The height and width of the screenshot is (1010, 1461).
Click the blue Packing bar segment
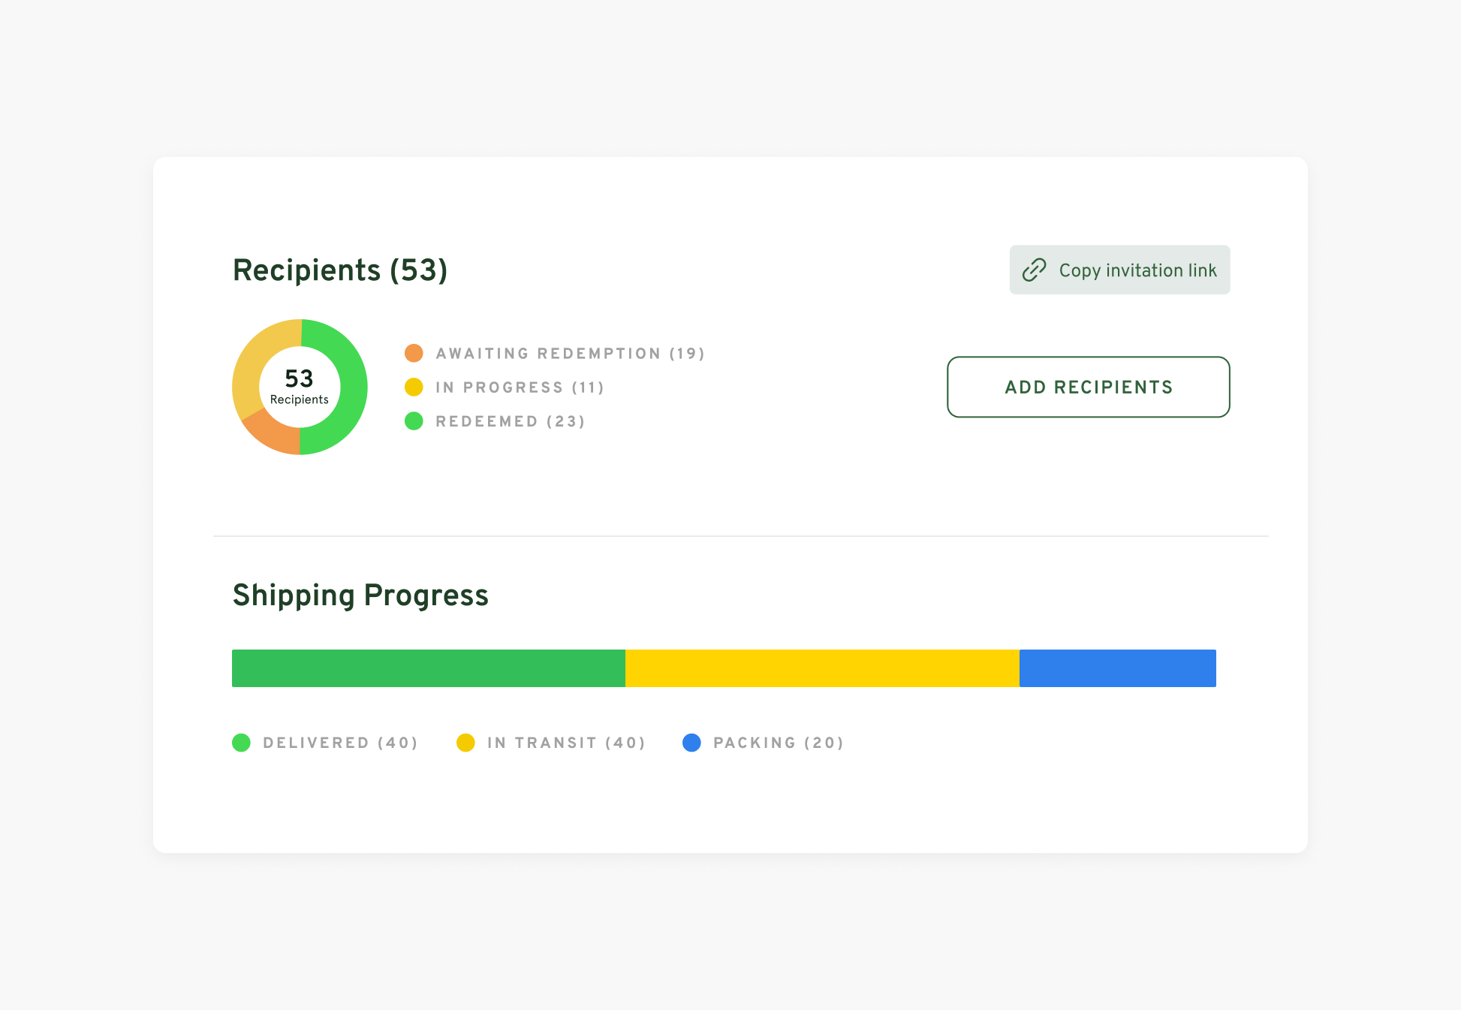[x=1117, y=668]
